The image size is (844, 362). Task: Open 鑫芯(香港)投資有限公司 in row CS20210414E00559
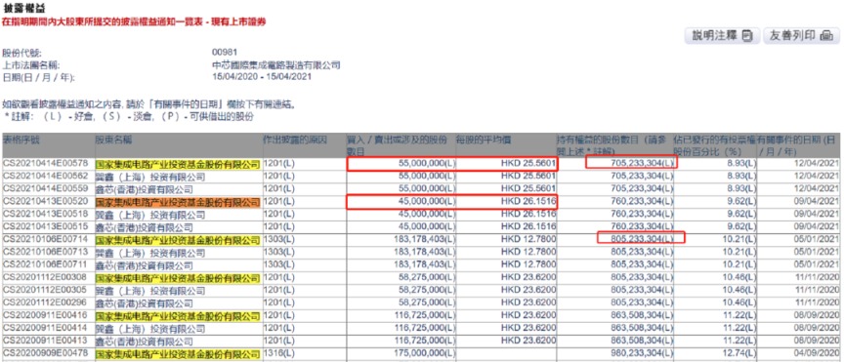point(145,190)
